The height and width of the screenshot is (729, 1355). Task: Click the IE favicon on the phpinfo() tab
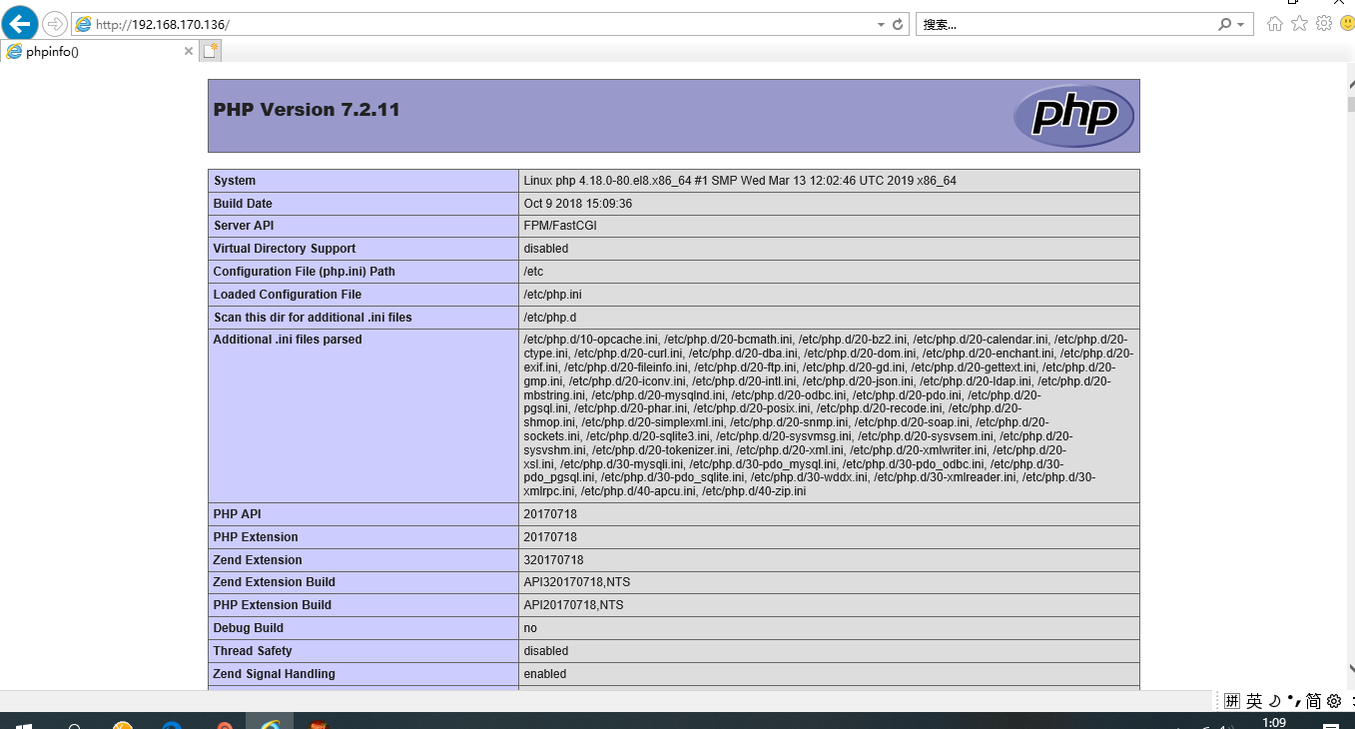click(x=14, y=51)
